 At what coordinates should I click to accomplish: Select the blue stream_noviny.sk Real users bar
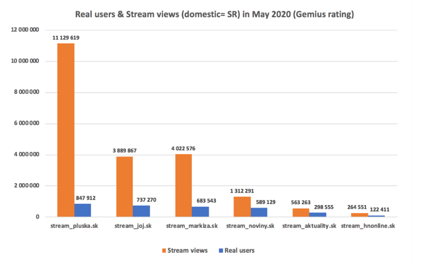pyautogui.click(x=259, y=212)
